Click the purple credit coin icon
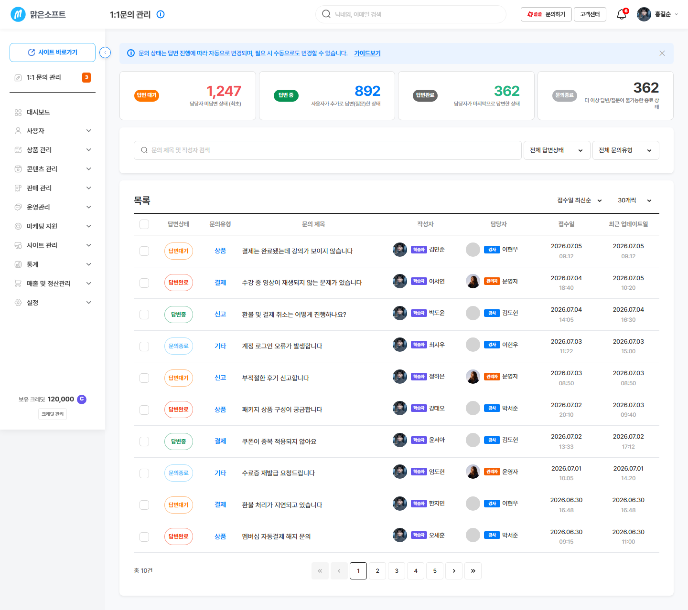This screenshot has height=610, width=688. (82, 399)
